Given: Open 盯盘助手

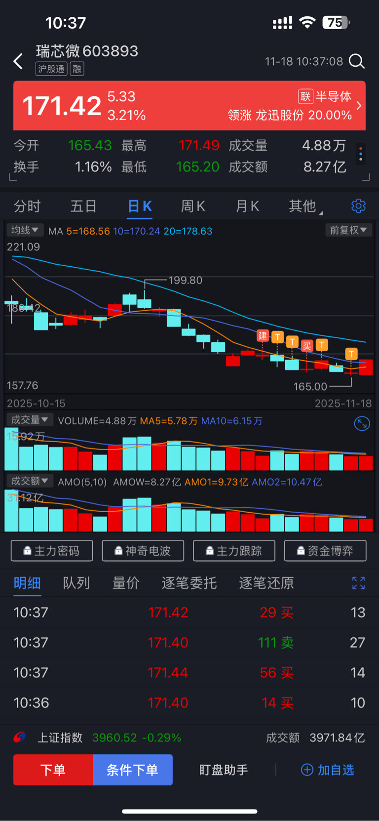Looking at the screenshot, I should (x=224, y=770).
